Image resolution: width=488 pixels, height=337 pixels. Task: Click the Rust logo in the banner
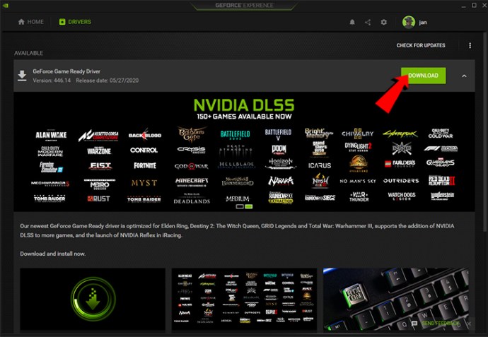pyautogui.click(x=98, y=199)
